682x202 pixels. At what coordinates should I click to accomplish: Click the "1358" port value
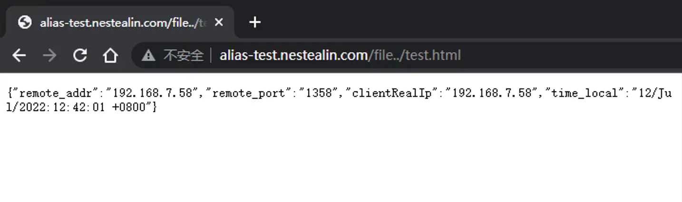click(318, 93)
